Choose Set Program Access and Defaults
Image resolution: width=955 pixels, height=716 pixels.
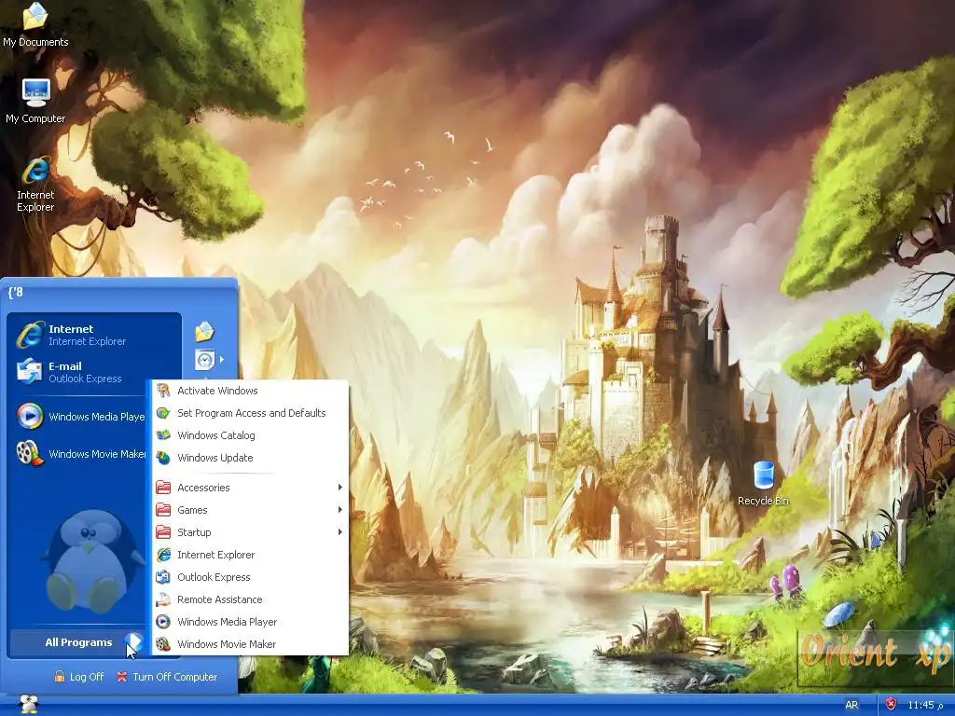[x=250, y=413]
